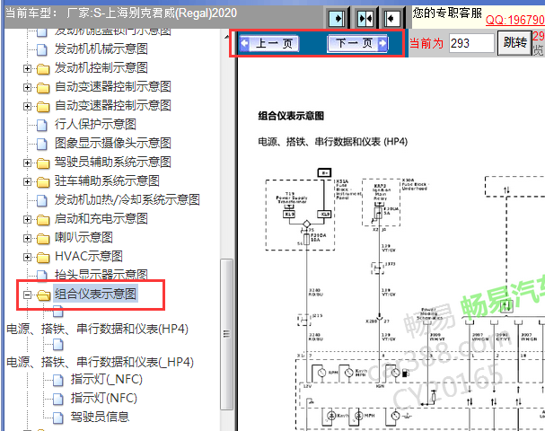The image size is (545, 431).
Task: Open the 行人保护示意图 document
Action: [x=95, y=125]
